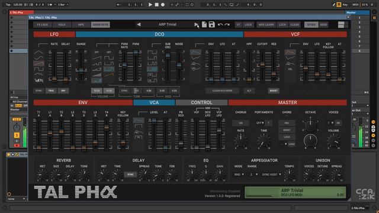The height and width of the screenshot is (213, 379).
Task: Click the MIDI button in DAW toolbar
Action: (x=355, y=5)
